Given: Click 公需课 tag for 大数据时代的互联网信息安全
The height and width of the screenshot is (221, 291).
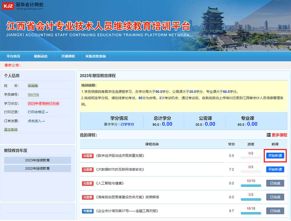Looking at the screenshot, I should [88, 169].
